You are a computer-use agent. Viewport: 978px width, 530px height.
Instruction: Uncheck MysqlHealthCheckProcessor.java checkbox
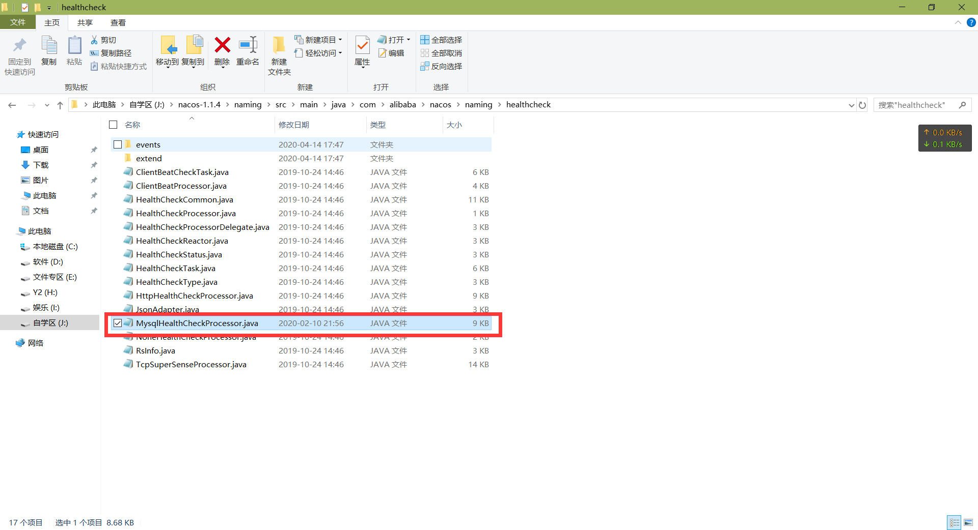coord(118,323)
